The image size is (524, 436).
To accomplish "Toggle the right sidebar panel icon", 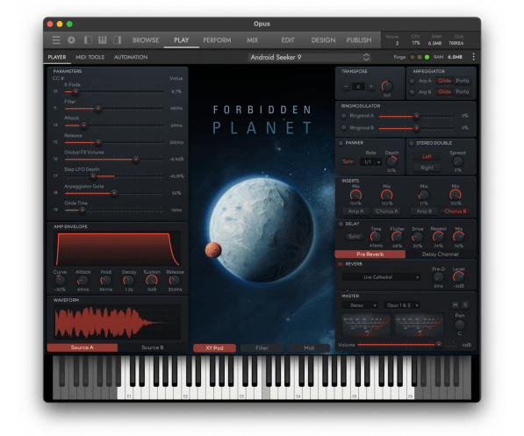I will [117, 40].
